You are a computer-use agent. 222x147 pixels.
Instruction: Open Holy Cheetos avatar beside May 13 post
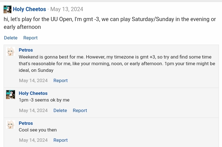point(8,9)
